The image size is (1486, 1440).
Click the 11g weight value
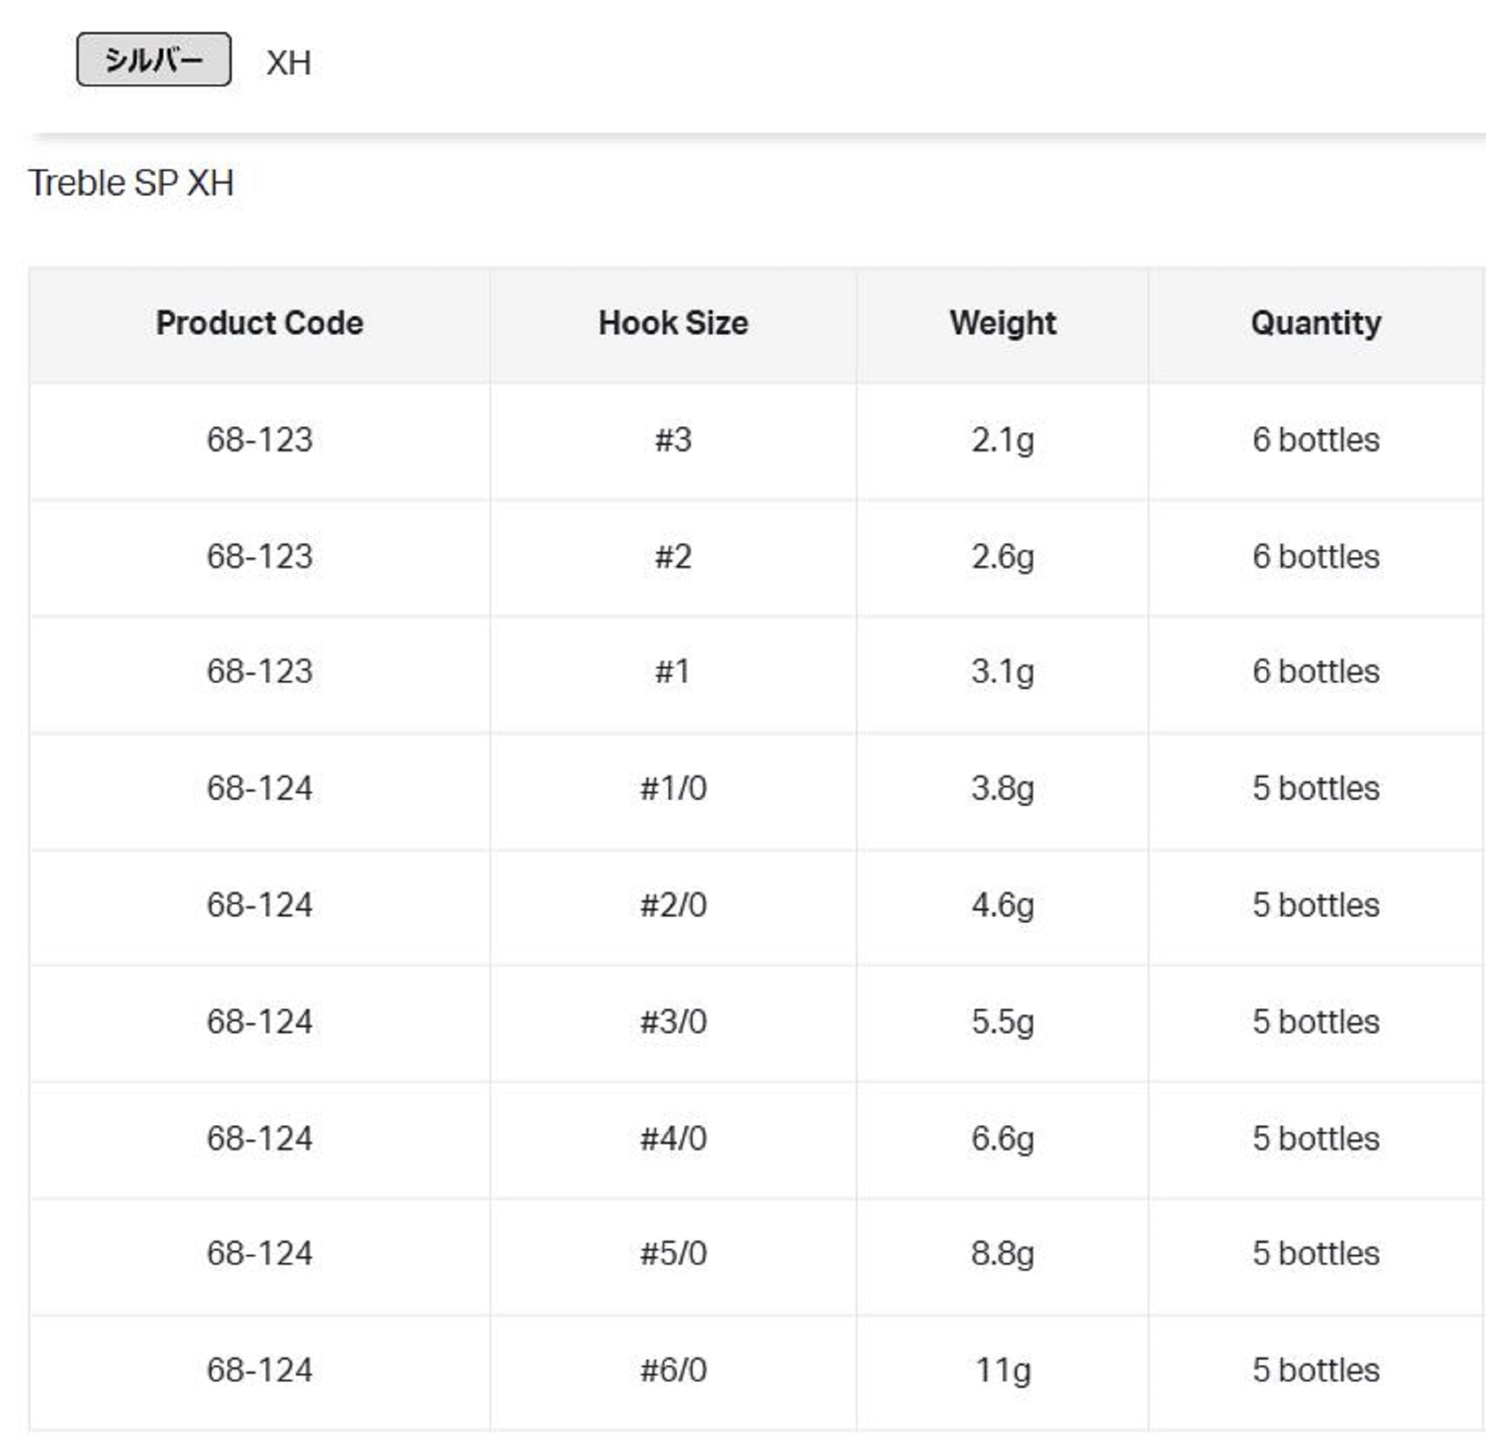[x=1002, y=1370]
